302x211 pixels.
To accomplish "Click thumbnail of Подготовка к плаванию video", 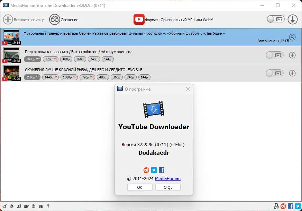I will coord(11,55).
